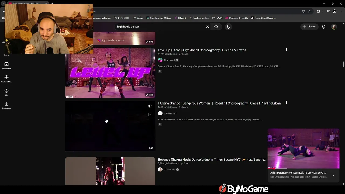The image size is (345, 194).
Task: Open the Abonelikler sidebar icon
Action: (6, 65)
